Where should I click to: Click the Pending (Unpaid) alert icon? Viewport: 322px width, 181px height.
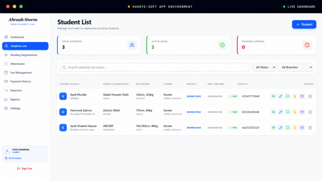pyautogui.click(x=307, y=45)
